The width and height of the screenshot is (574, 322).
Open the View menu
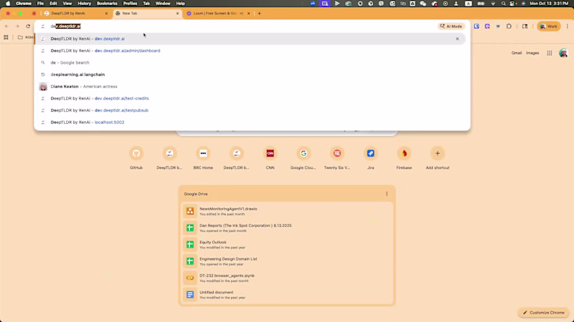coord(67,4)
